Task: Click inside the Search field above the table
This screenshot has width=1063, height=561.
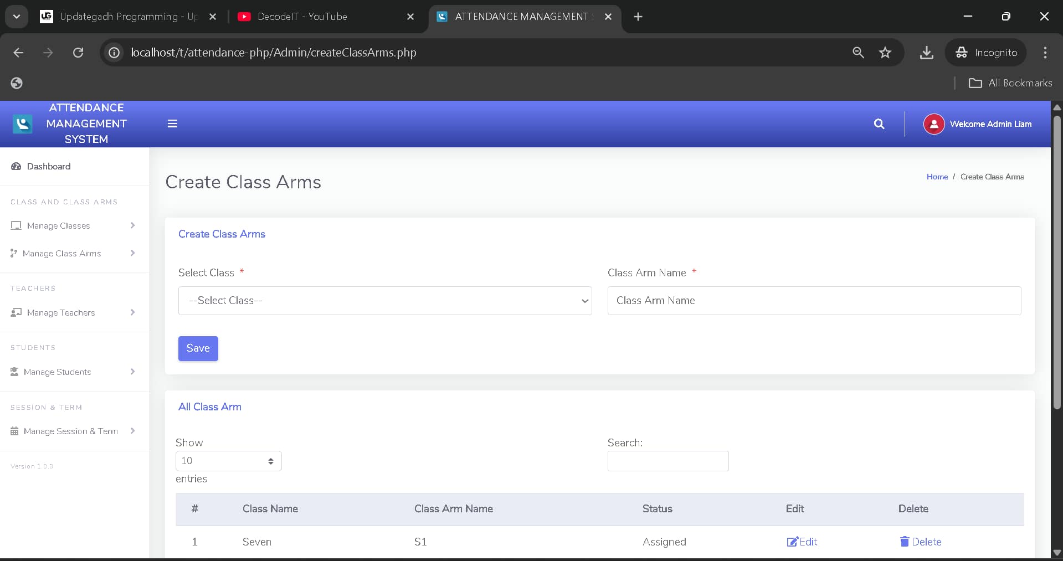Action: [x=667, y=461]
